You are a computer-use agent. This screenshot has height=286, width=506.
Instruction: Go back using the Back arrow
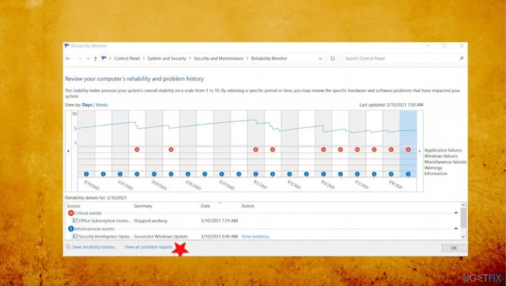(x=68, y=59)
